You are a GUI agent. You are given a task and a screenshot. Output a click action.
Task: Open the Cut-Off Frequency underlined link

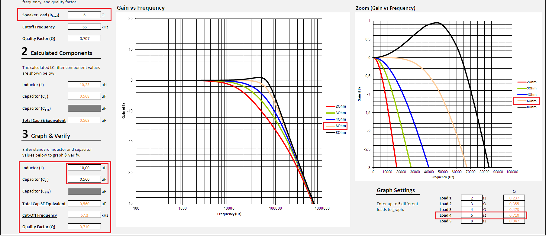[40, 215]
